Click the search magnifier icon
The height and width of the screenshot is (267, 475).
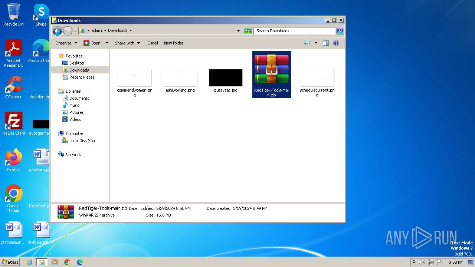[340, 31]
